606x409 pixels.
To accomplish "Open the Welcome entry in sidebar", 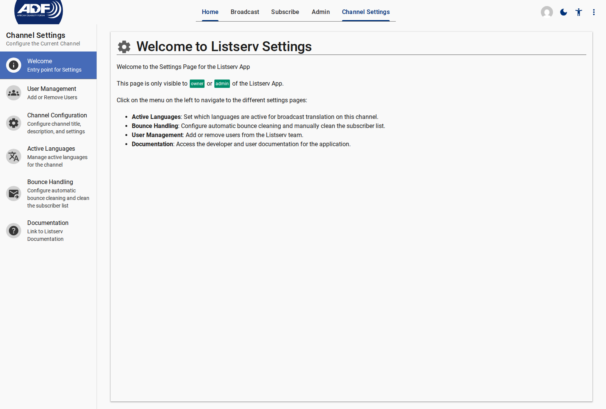I will pos(48,65).
